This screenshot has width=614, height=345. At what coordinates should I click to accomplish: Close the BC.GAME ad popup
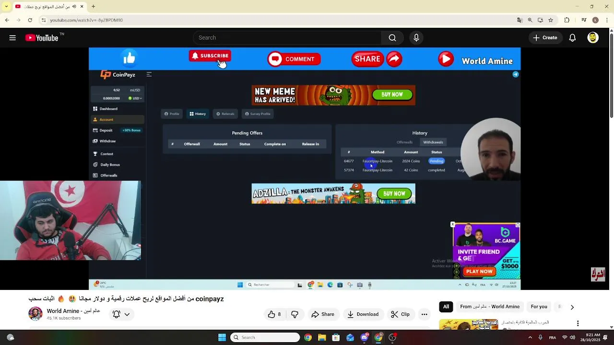[x=452, y=224]
